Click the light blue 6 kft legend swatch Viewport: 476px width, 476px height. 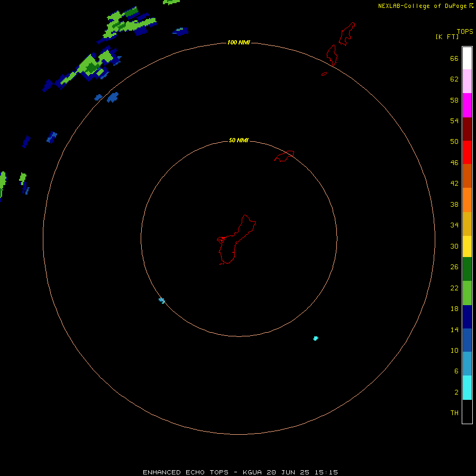(467, 363)
